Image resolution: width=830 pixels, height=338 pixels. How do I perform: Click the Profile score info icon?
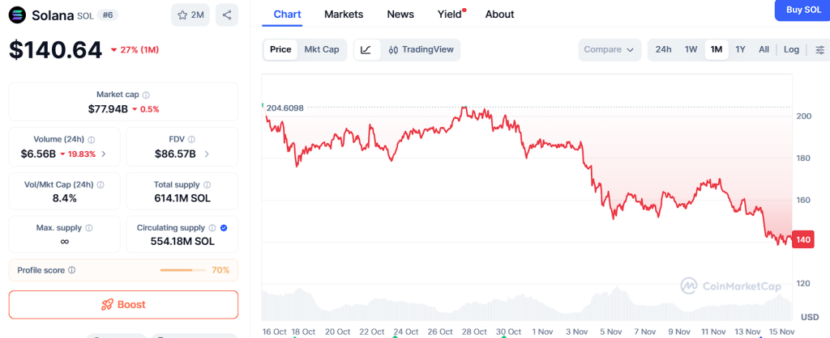click(x=72, y=270)
